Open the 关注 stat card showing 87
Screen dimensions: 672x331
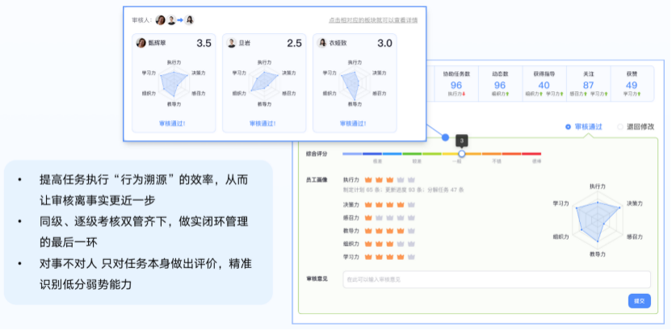588,83
